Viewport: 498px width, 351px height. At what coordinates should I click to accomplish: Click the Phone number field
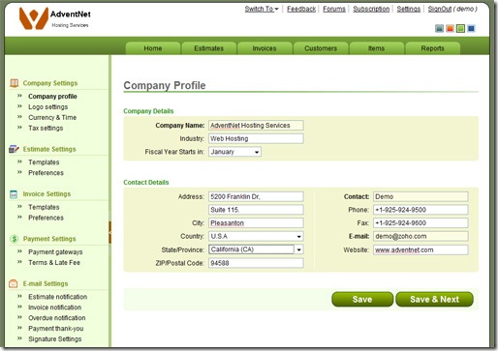420,210
